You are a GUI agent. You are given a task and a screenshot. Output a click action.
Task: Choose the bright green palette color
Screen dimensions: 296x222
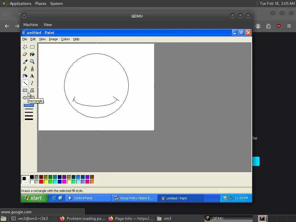click(x=50, y=182)
